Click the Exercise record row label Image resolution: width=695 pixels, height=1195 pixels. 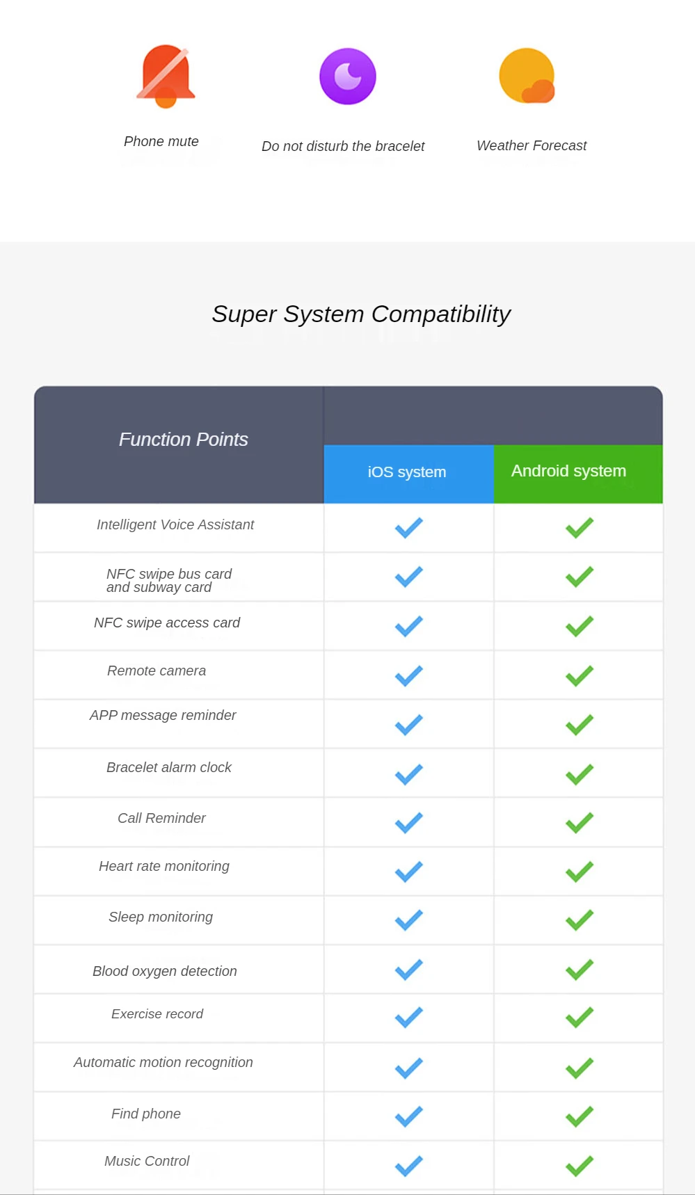(157, 1014)
